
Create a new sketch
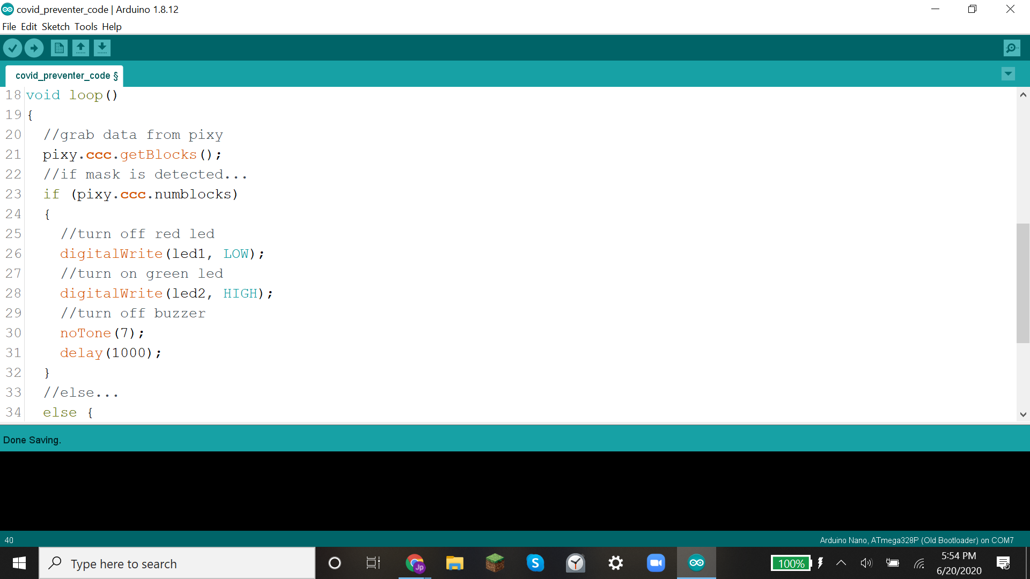tap(59, 48)
